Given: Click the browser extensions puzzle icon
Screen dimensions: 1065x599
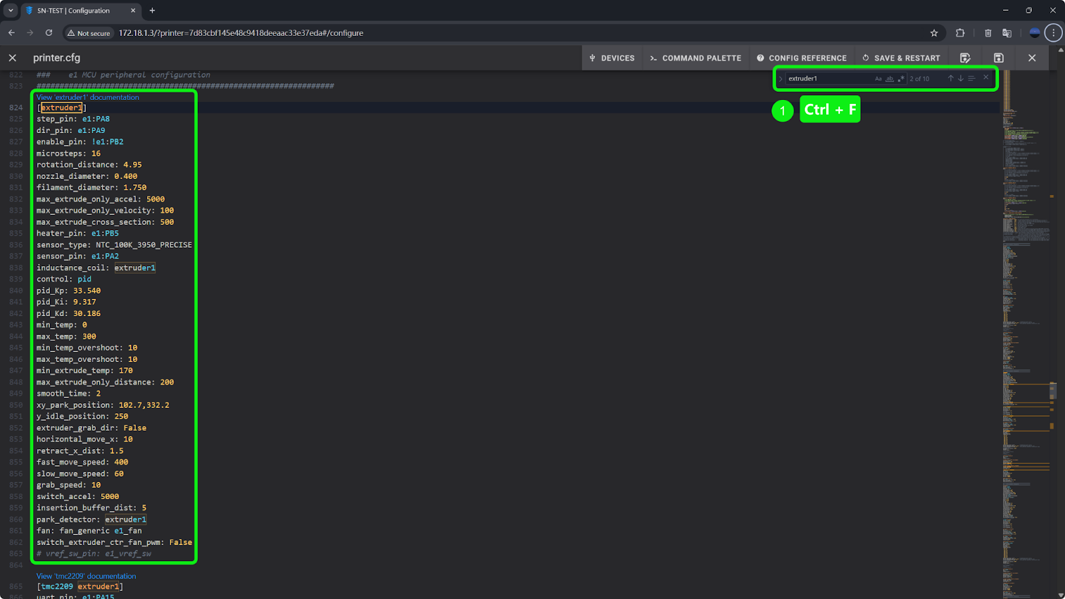Looking at the screenshot, I should coord(960,33).
